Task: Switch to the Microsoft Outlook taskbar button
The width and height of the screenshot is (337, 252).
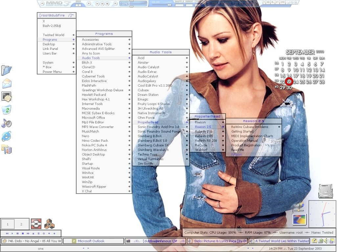Action: click(94, 241)
